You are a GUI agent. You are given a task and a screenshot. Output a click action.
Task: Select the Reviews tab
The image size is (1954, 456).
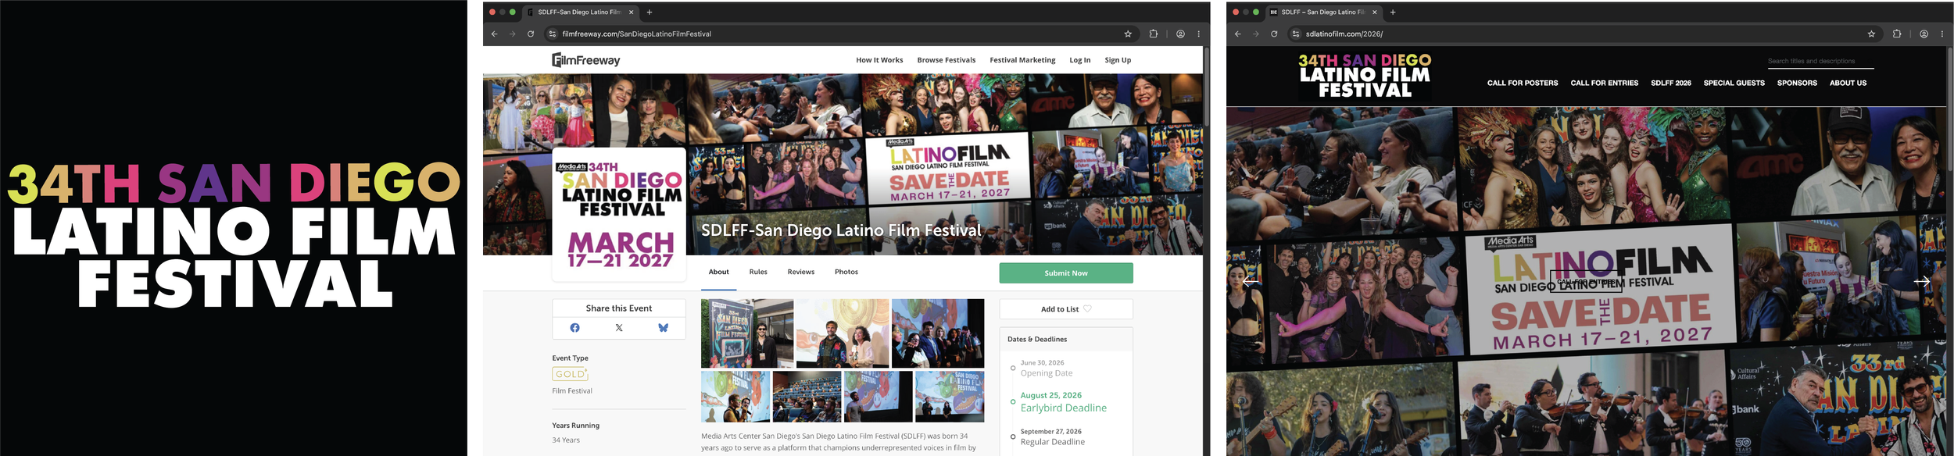point(800,272)
